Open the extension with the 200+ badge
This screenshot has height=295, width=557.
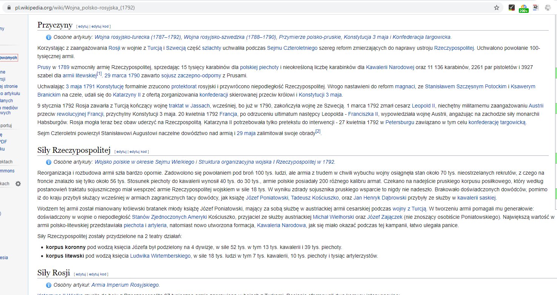click(x=523, y=8)
